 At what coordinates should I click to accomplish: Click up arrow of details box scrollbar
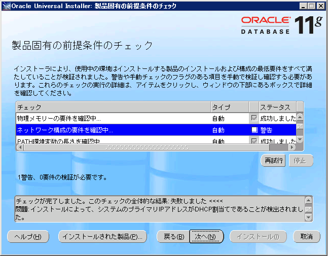tap(309, 200)
